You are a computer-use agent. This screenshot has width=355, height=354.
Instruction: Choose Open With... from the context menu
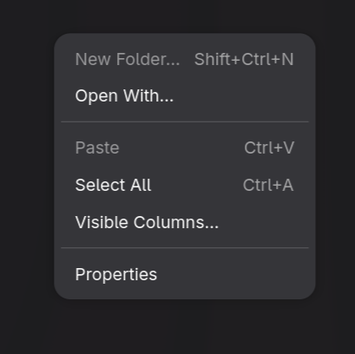(x=185, y=96)
